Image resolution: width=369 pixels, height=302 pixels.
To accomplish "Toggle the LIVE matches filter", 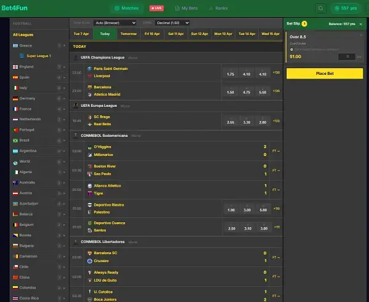I will click(x=156, y=8).
